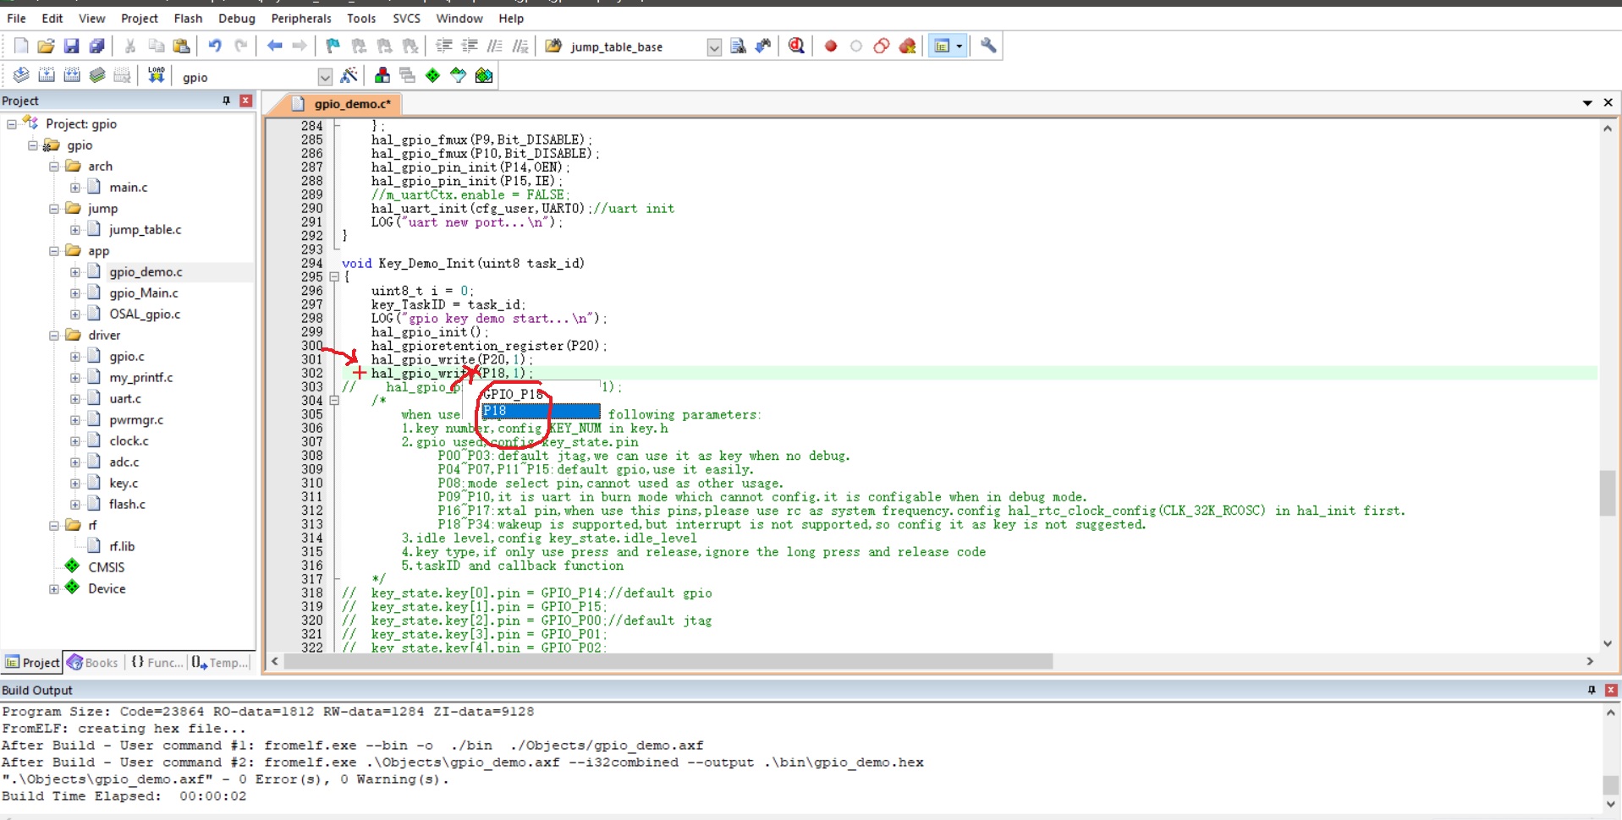
Task: Click the editor horizontal scrollbar thumb
Action: (668, 661)
